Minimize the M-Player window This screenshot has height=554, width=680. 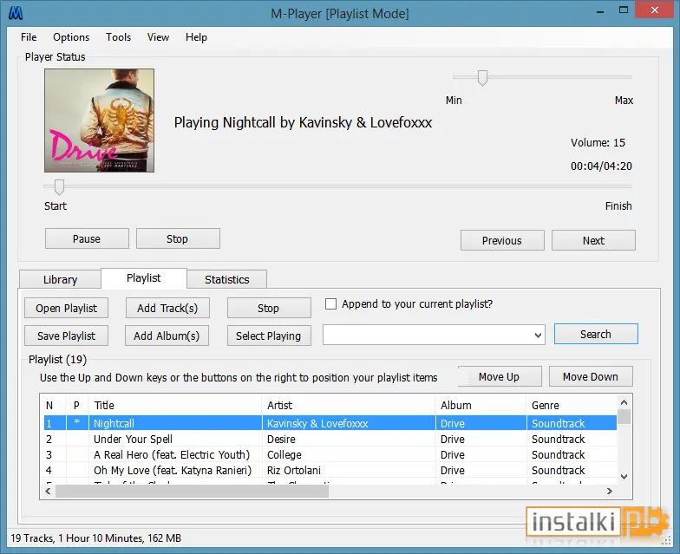click(600, 10)
